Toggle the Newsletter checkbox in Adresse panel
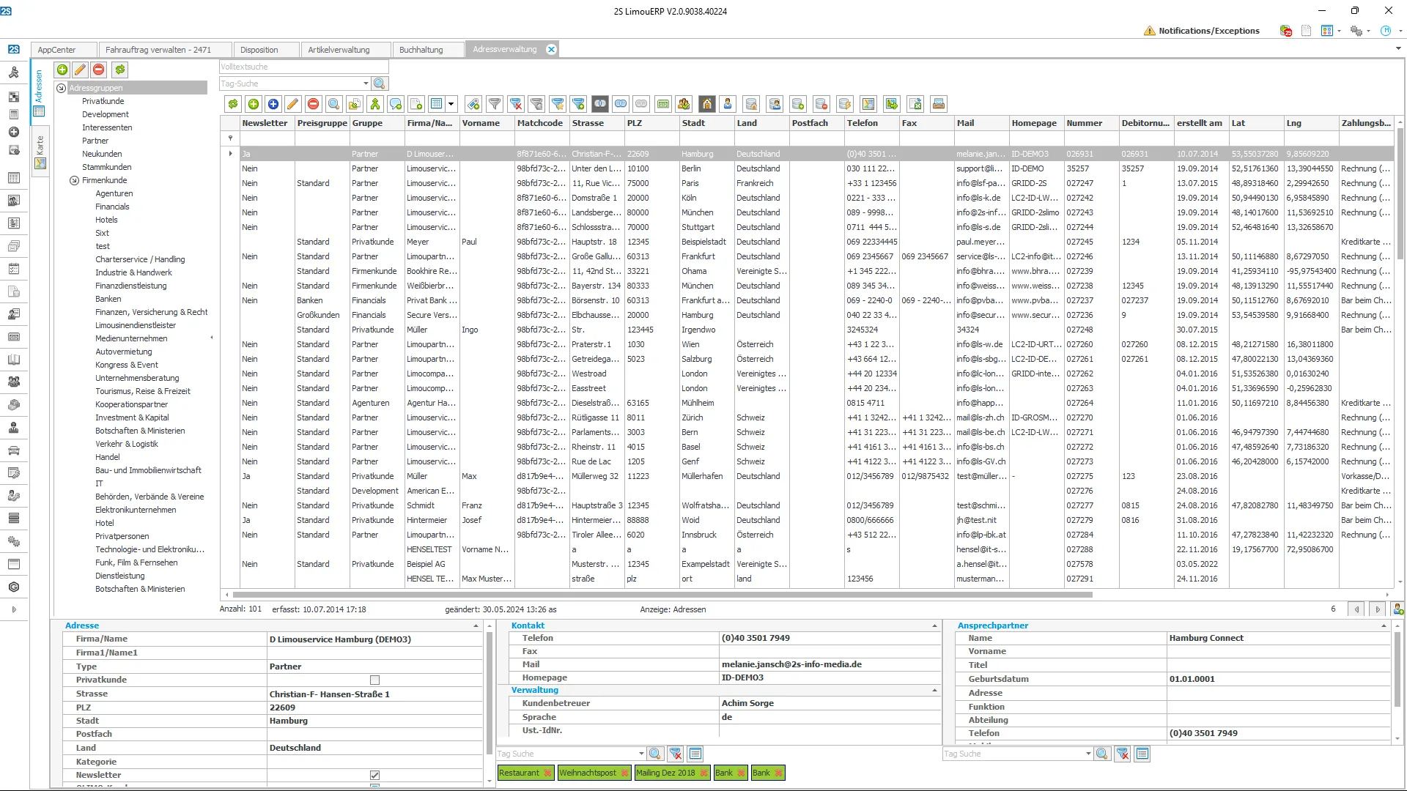 click(x=374, y=776)
